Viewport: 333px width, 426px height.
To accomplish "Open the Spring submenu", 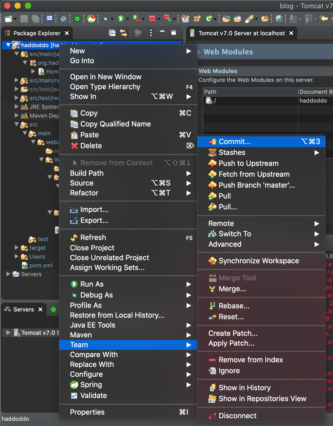I will point(128,385).
